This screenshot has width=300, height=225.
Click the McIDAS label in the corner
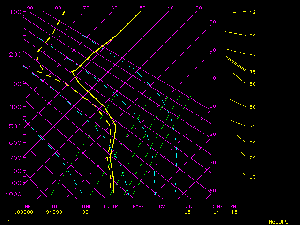click(278, 221)
